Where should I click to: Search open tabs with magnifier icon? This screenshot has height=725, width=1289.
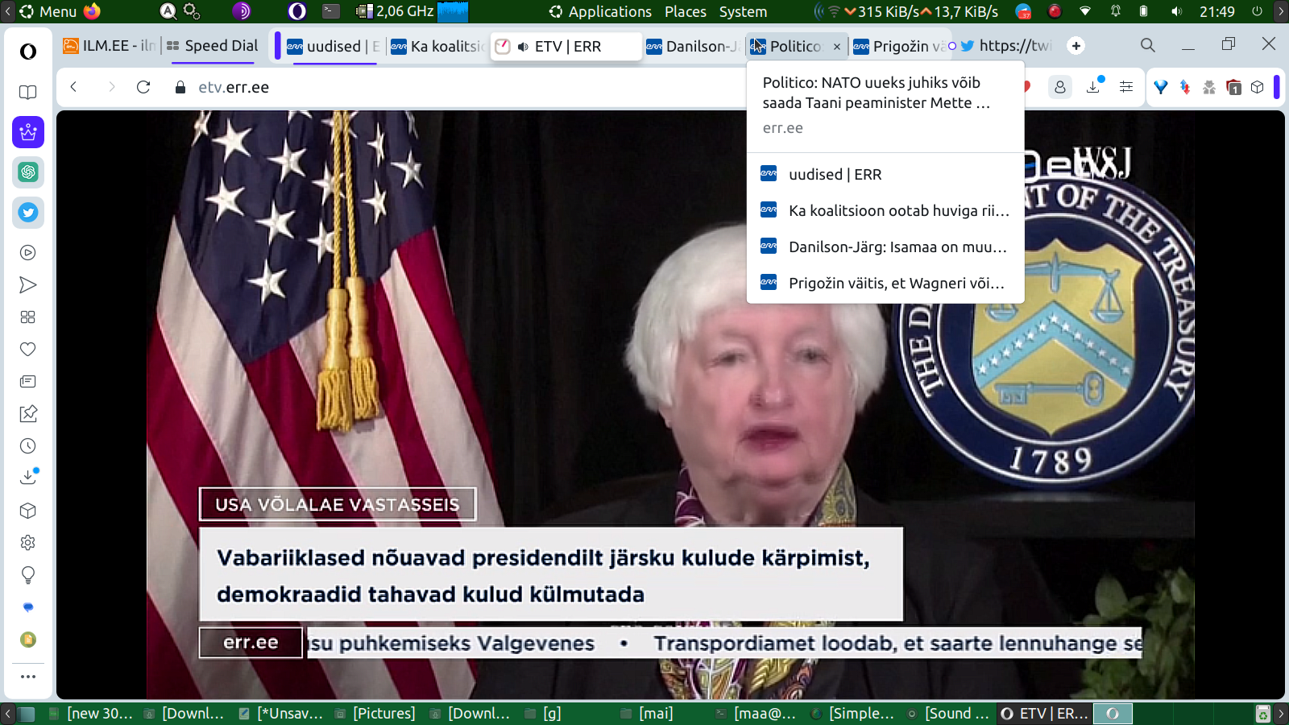tap(1148, 45)
